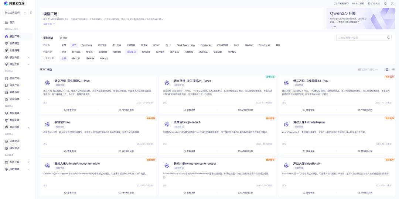The width and height of the screenshot is (399, 199).
Task: Click the 模型广场 sidebar icon
Action: click(7, 36)
